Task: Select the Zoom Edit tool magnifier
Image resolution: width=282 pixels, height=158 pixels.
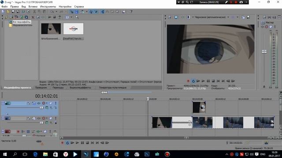Action: tap(117, 12)
